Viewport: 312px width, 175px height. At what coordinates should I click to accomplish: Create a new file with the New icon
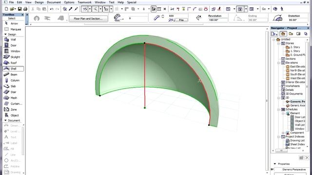click(x=6, y=9)
